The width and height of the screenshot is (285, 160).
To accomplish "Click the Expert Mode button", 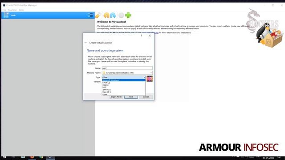I will [116, 97].
